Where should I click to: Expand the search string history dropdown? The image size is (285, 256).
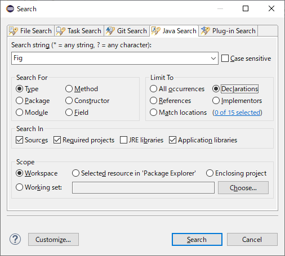pos(213,59)
